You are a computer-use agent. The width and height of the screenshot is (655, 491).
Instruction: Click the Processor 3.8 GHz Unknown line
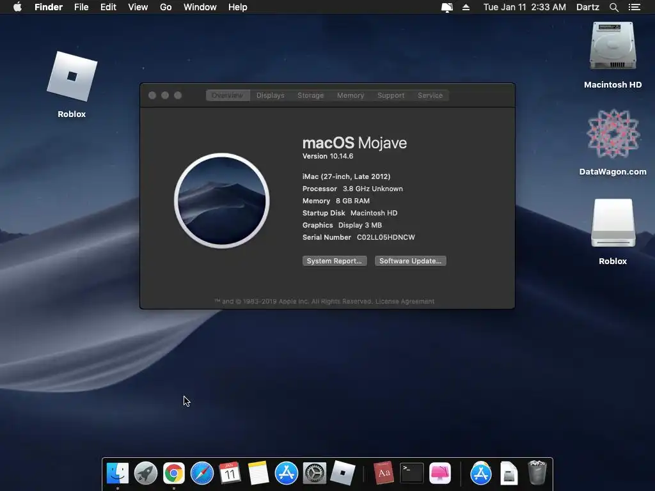tap(352, 189)
